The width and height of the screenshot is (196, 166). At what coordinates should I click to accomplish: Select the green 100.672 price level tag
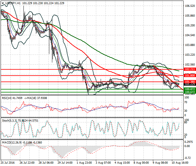tap(189, 92)
